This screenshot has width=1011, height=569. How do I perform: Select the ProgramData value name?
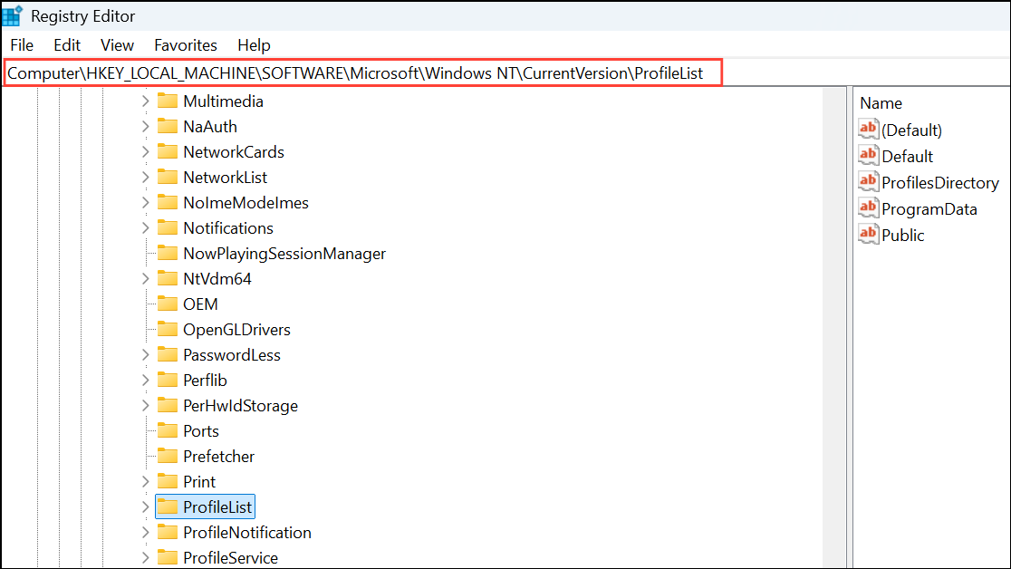coord(929,209)
